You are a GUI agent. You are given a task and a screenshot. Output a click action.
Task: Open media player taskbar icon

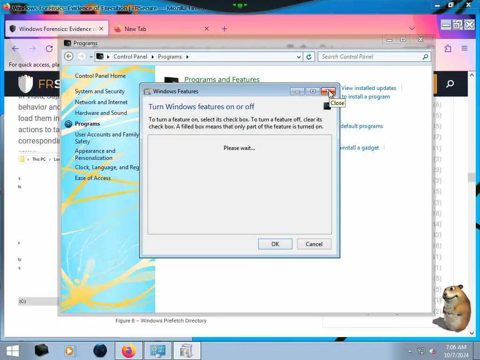point(69,351)
